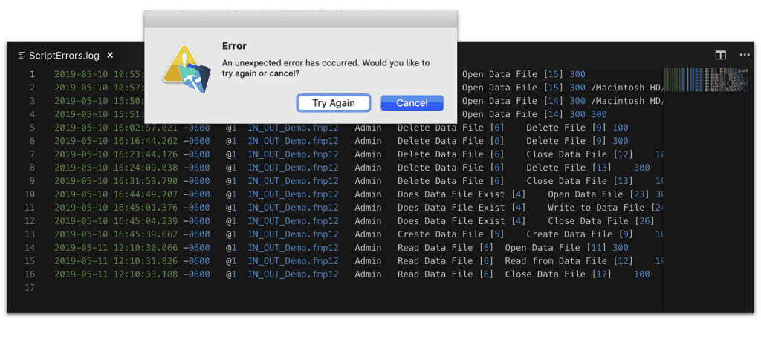Screen dimensions: 761x339
Task: Click the error dialog title bar
Action: [301, 19]
